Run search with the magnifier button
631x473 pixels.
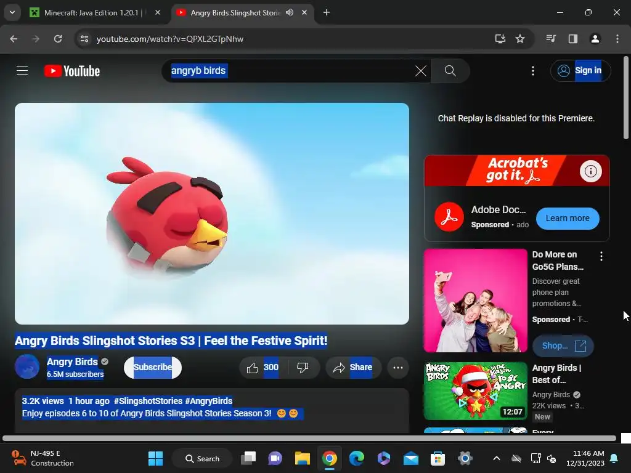[x=450, y=71]
